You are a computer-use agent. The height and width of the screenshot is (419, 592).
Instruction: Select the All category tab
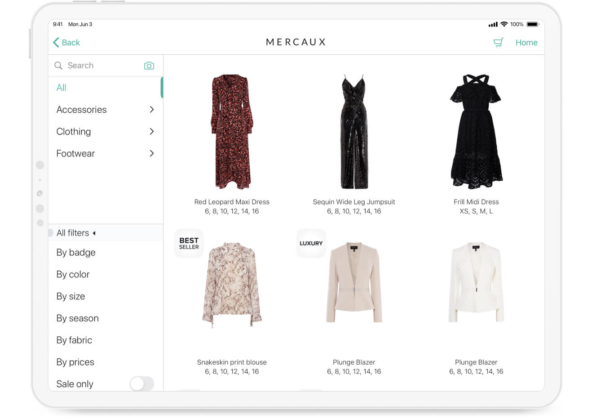[62, 88]
